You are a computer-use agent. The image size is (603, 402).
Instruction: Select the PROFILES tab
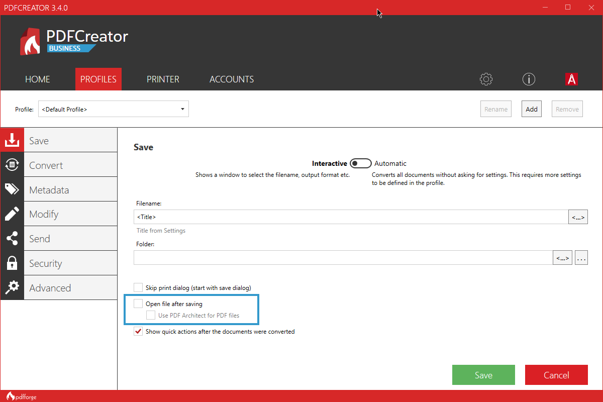coord(98,79)
